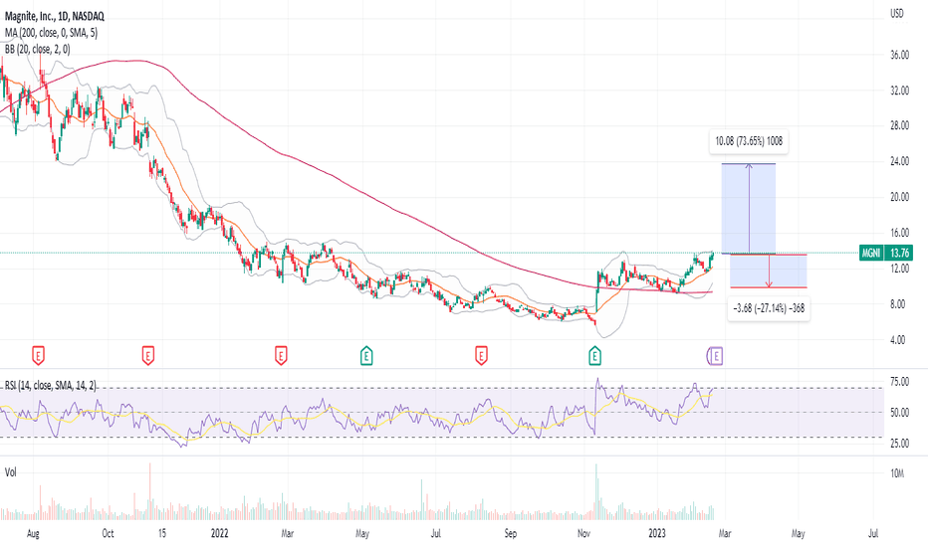This screenshot has height=547, width=928.
Task: Click the RSI 75.00 axis label
Action: pyautogui.click(x=899, y=382)
